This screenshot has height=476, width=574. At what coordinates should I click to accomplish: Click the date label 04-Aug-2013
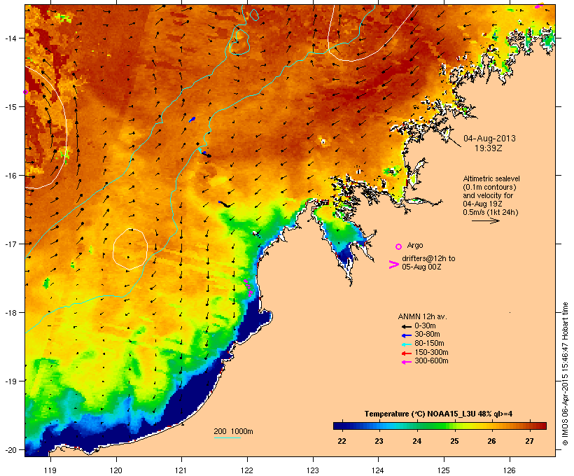coord(489,139)
